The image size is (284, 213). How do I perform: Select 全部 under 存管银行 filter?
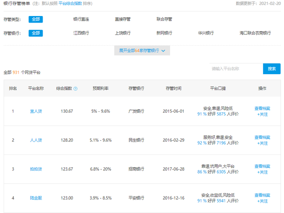pos(35,33)
